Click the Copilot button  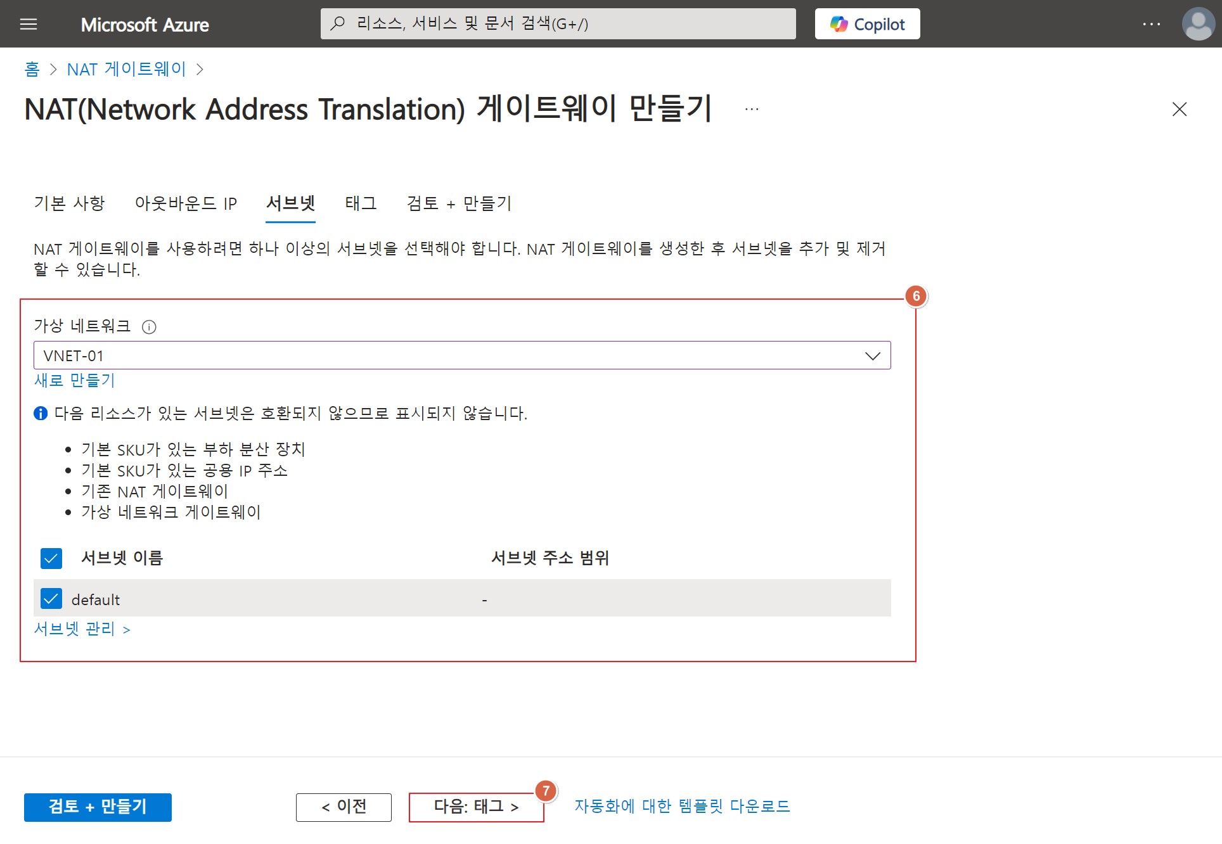pyautogui.click(x=866, y=24)
